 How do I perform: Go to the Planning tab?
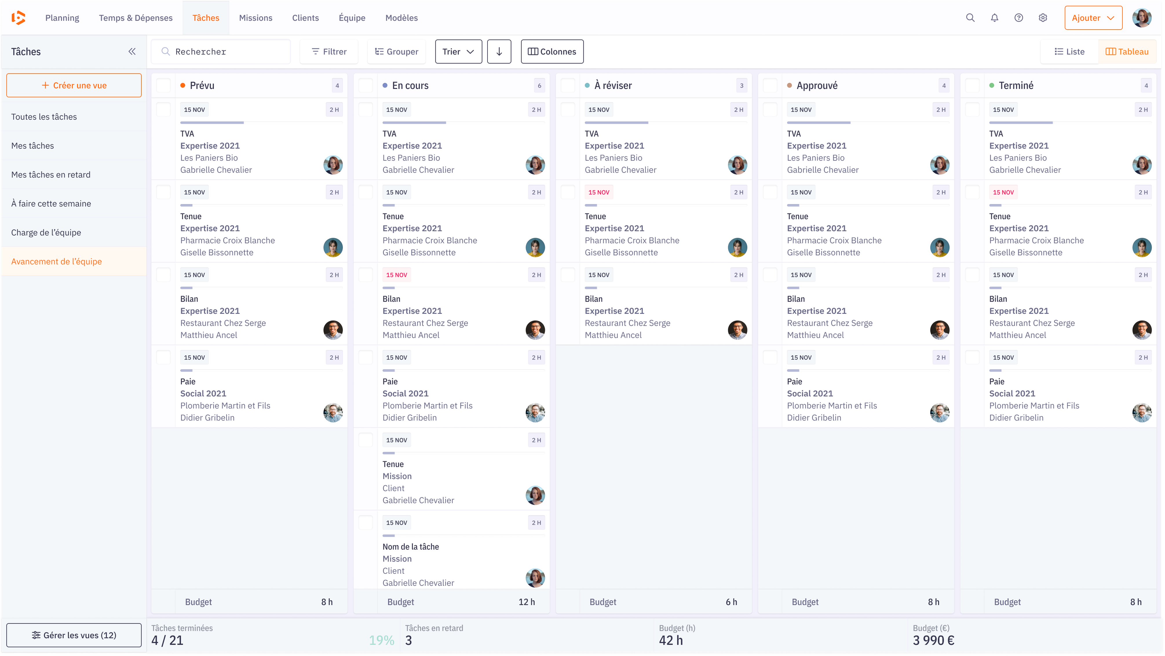[x=62, y=18]
